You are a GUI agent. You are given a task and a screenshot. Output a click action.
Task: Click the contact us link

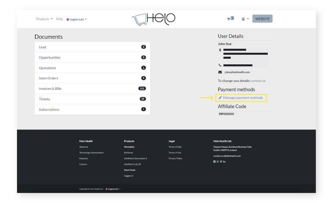[258, 81]
